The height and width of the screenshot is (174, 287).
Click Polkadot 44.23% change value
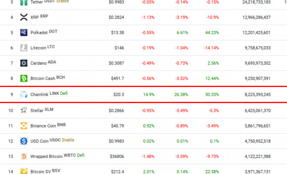[x=212, y=33]
